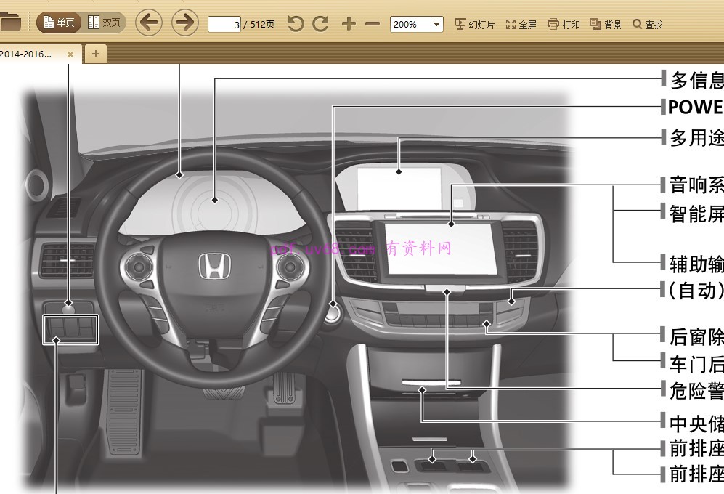Close the 2014-2016 document tab

click(x=70, y=54)
